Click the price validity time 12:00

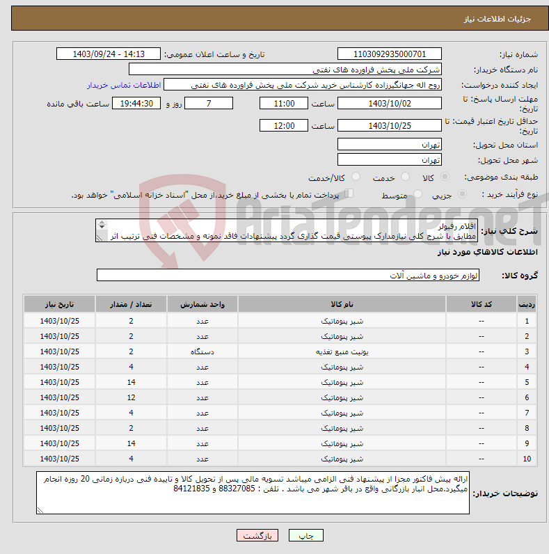click(284, 125)
